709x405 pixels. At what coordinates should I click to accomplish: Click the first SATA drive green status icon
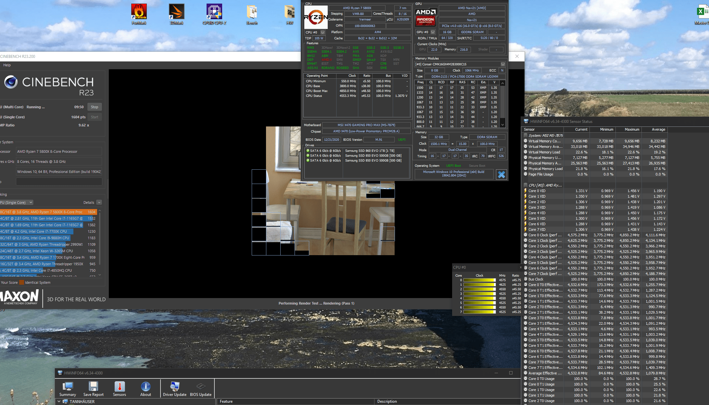pos(308,150)
